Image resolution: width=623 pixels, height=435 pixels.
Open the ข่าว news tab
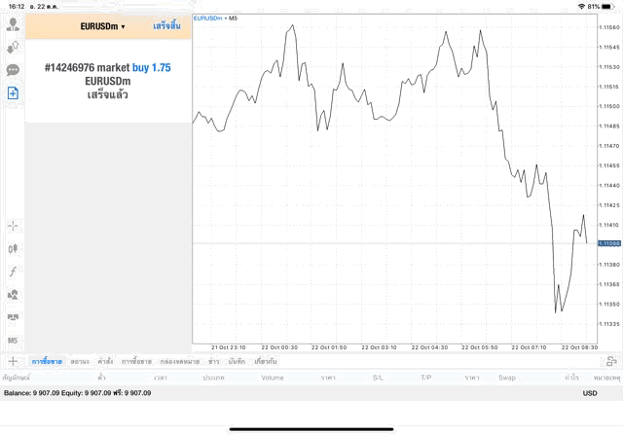coord(213,361)
